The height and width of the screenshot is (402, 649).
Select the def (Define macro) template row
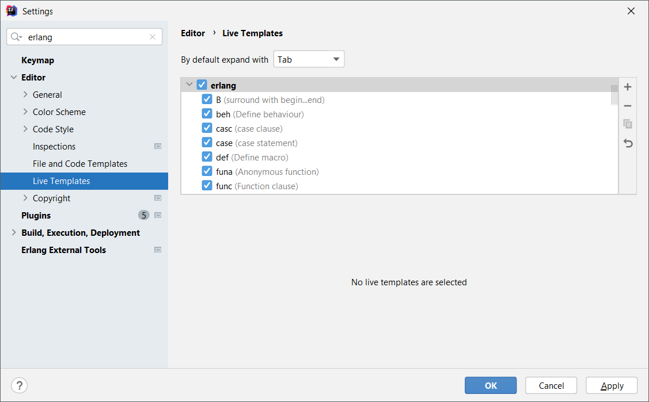click(400, 157)
